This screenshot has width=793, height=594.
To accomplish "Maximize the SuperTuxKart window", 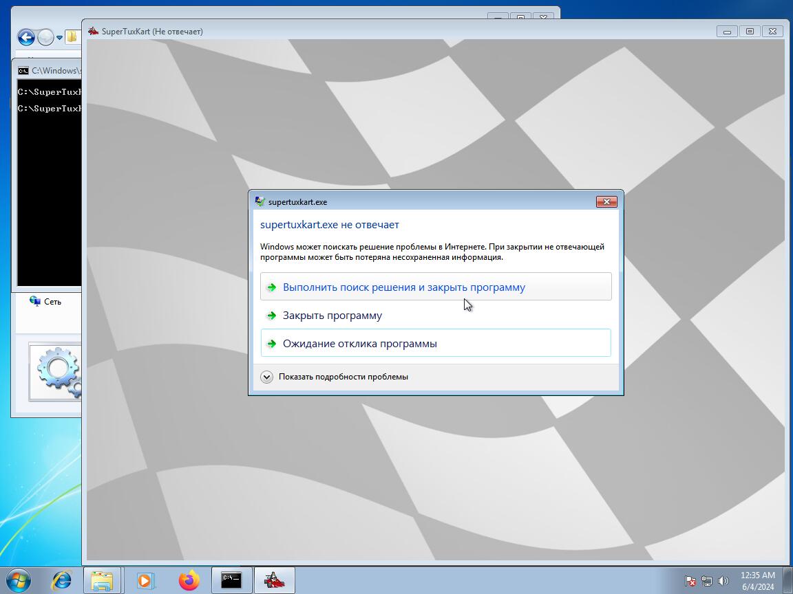I will (750, 32).
